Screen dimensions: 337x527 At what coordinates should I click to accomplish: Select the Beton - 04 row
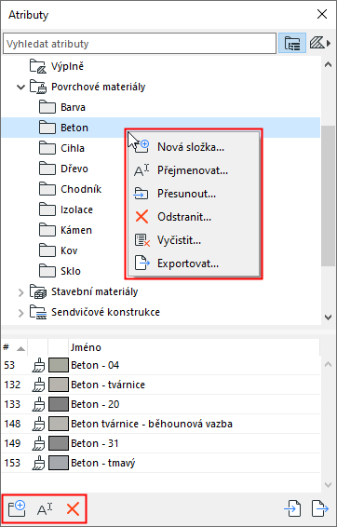161,365
